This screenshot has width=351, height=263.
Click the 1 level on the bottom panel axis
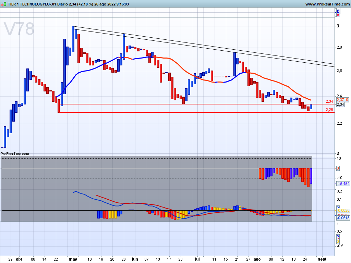pyautogui.click(x=338, y=224)
